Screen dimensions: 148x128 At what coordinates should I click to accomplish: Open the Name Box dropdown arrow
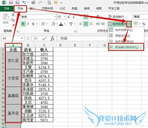point(22,38)
